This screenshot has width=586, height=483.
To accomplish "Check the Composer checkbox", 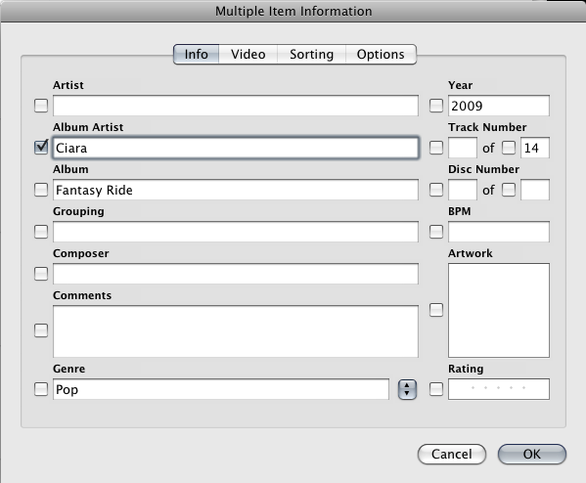I will tap(41, 274).
